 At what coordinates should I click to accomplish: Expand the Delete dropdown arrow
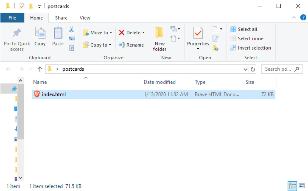tap(143, 33)
